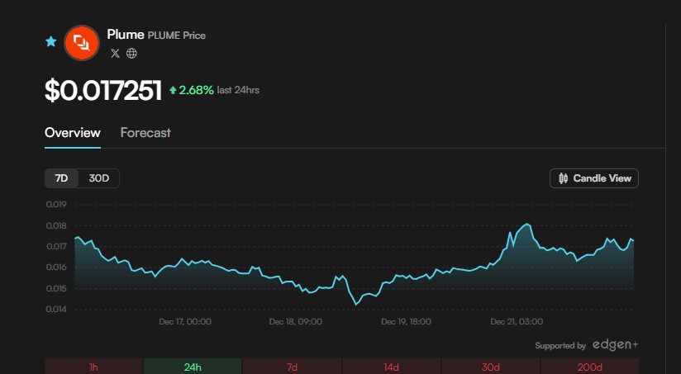Click the 7d performance cell
Screen dimensions: 681x374
click(292, 367)
